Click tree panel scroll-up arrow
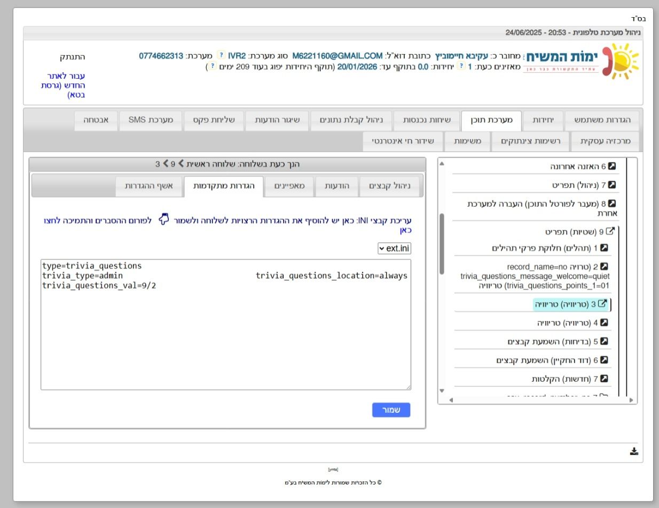 tap(442, 163)
